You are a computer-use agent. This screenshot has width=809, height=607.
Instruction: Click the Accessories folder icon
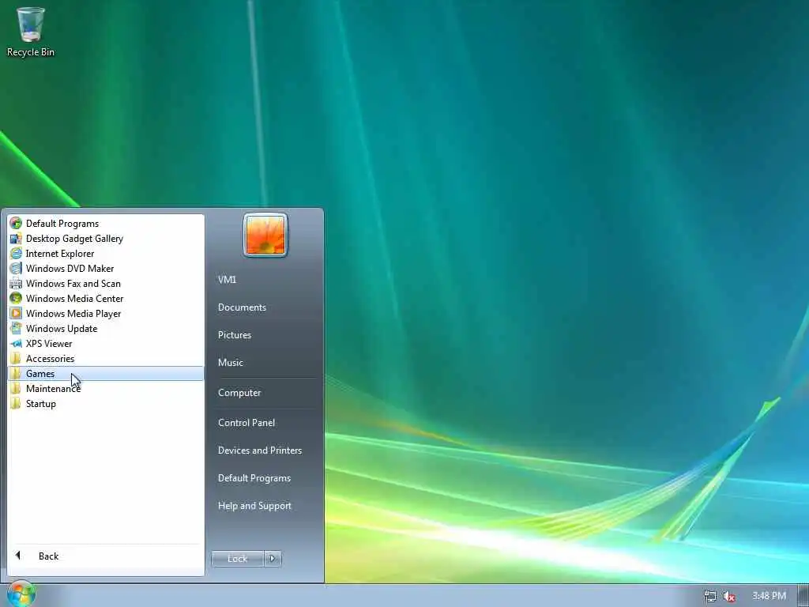click(16, 358)
